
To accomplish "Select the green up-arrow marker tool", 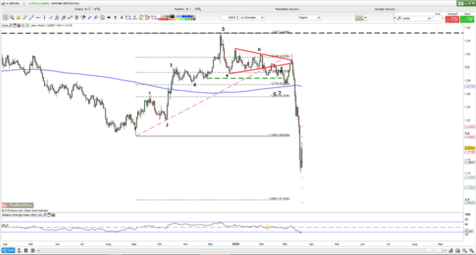I will point(115,17).
